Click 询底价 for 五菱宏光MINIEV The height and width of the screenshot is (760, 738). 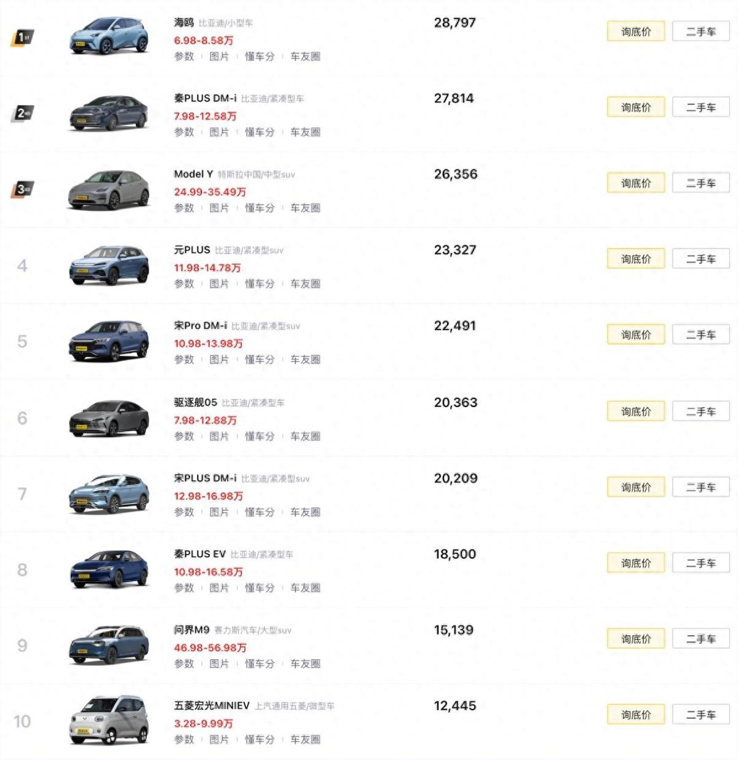pos(635,714)
